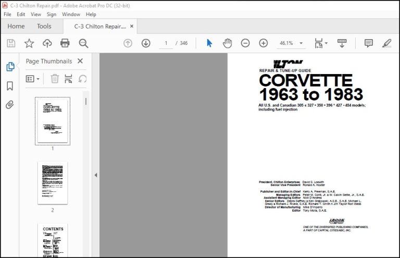The height and width of the screenshot is (258, 400).
Task: Open the Find text magnifier tool
Action: 83,43
